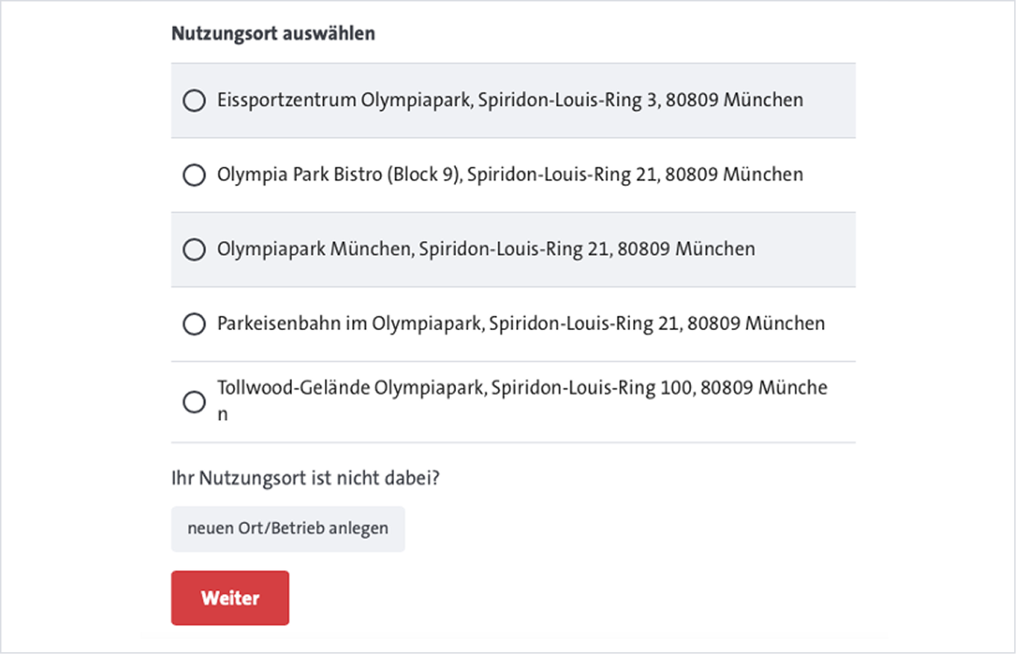Click the Eissportzentrum Olympiapark row text
Image resolution: width=1016 pixels, height=654 pixels.
509,100
